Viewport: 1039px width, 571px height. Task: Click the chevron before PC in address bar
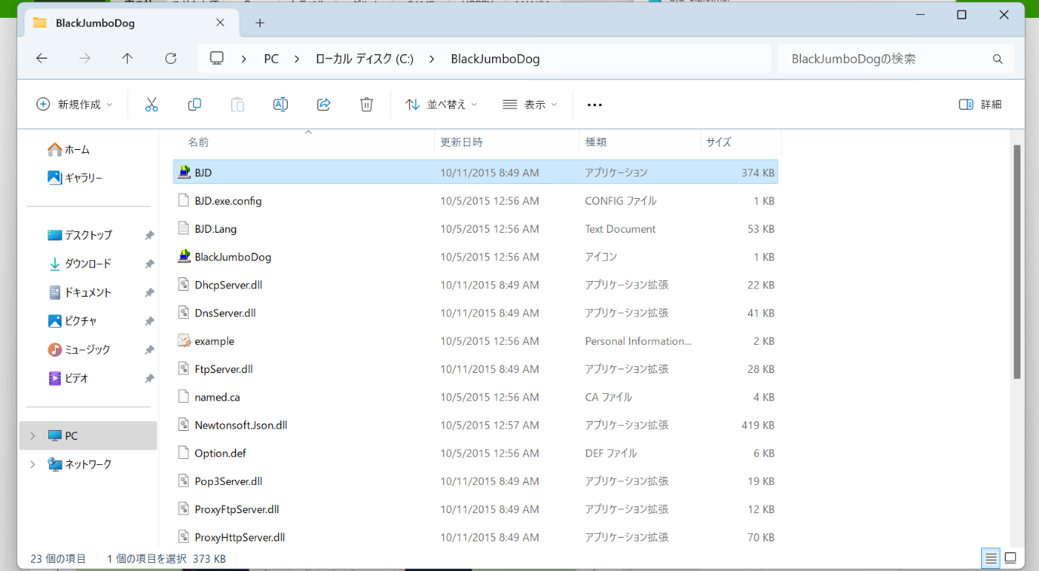coord(244,59)
